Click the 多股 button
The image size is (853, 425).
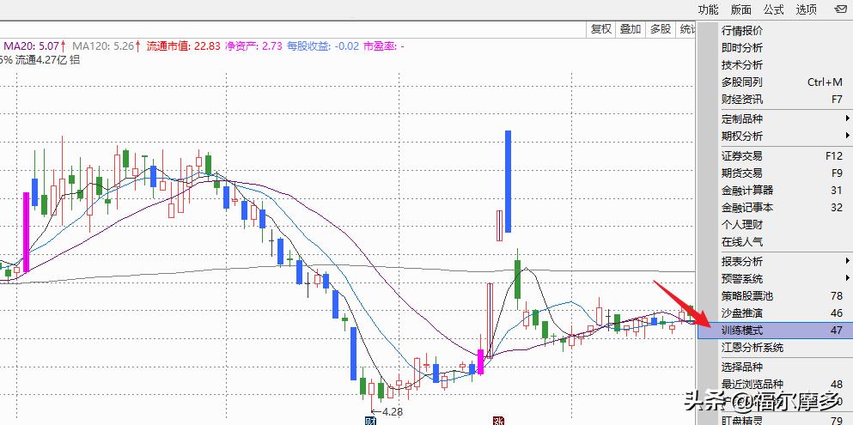[x=661, y=29]
